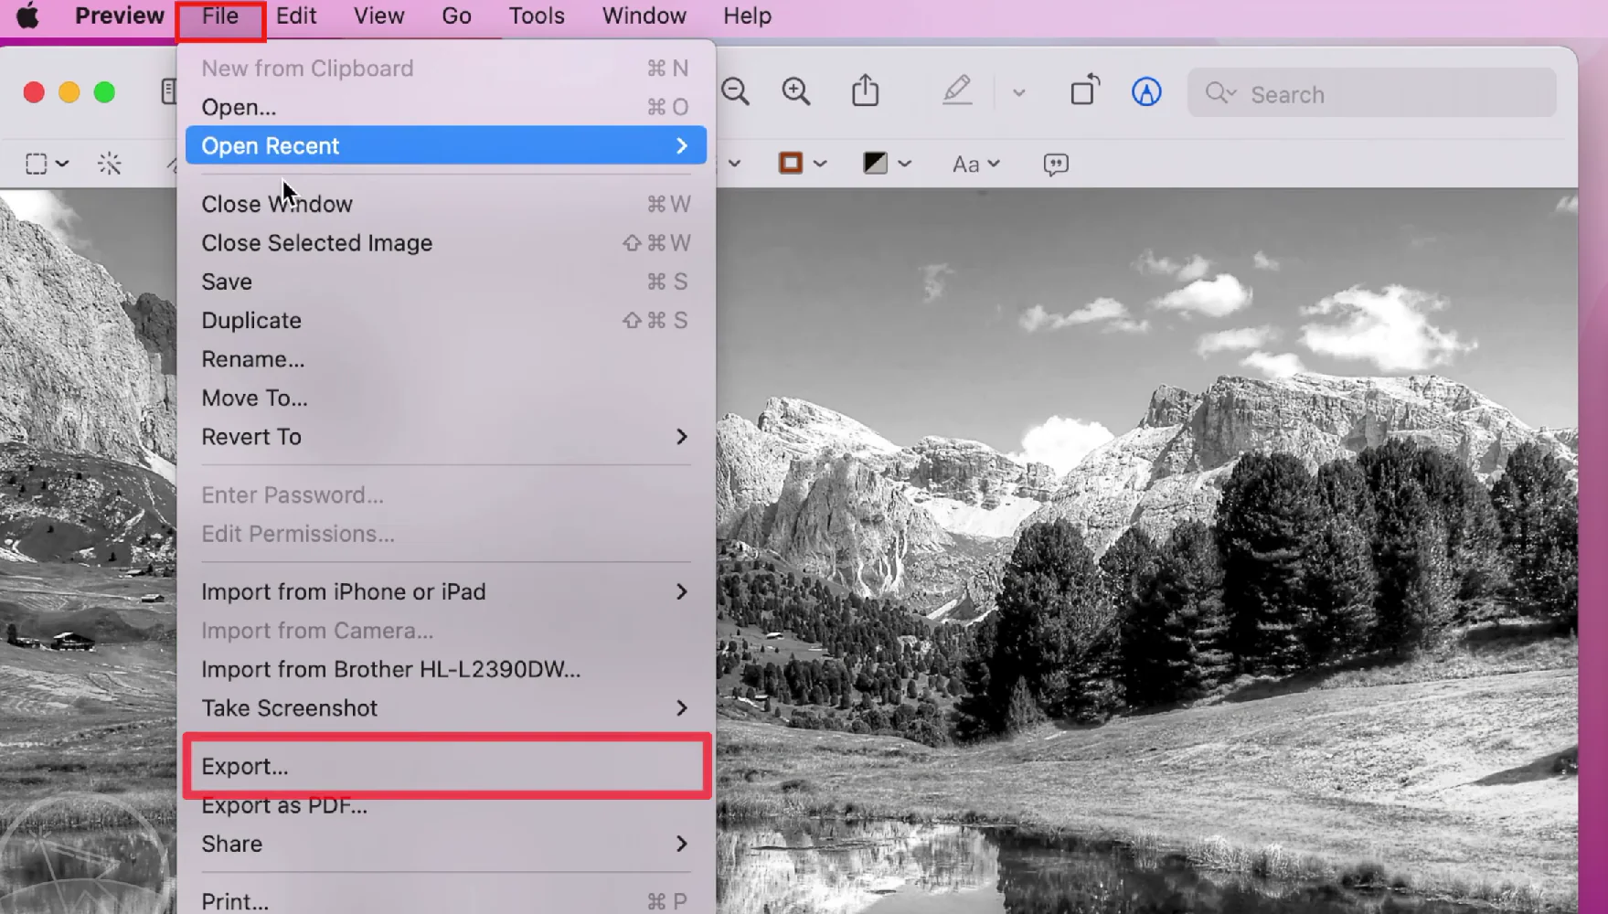The width and height of the screenshot is (1608, 914).
Task: Click the Rotate Left icon
Action: pyautogui.click(x=1085, y=90)
